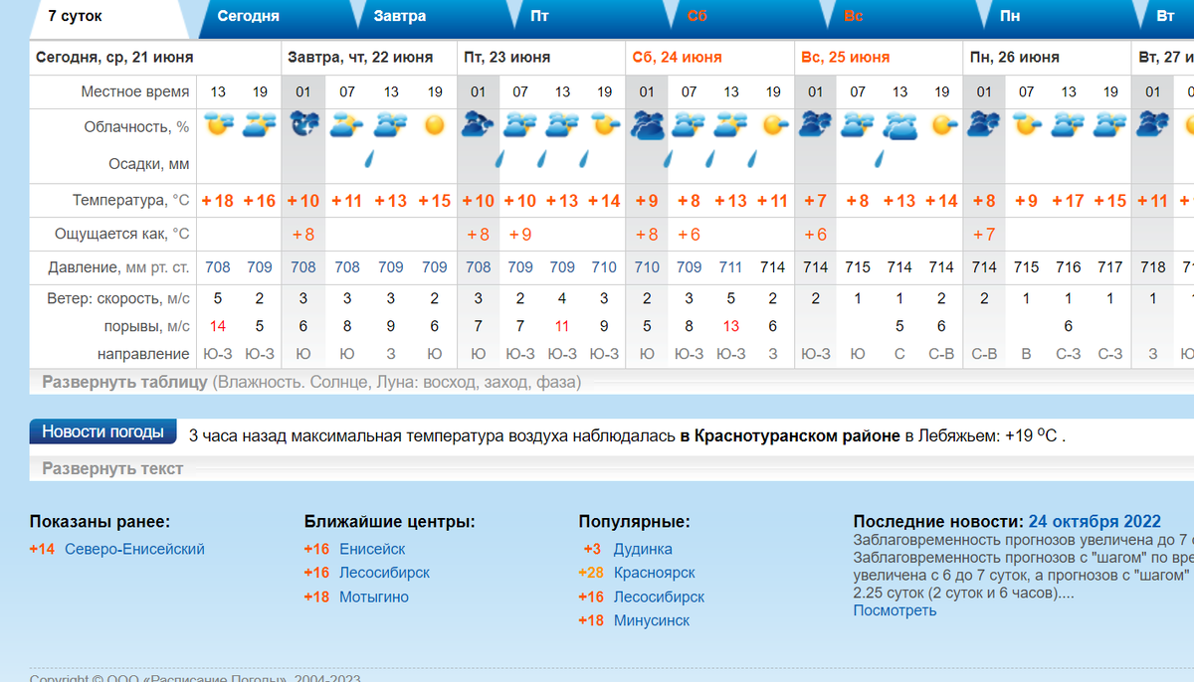Click the rain drop in Sunday's columns
This screenshot has height=682, width=1194.
tap(881, 159)
